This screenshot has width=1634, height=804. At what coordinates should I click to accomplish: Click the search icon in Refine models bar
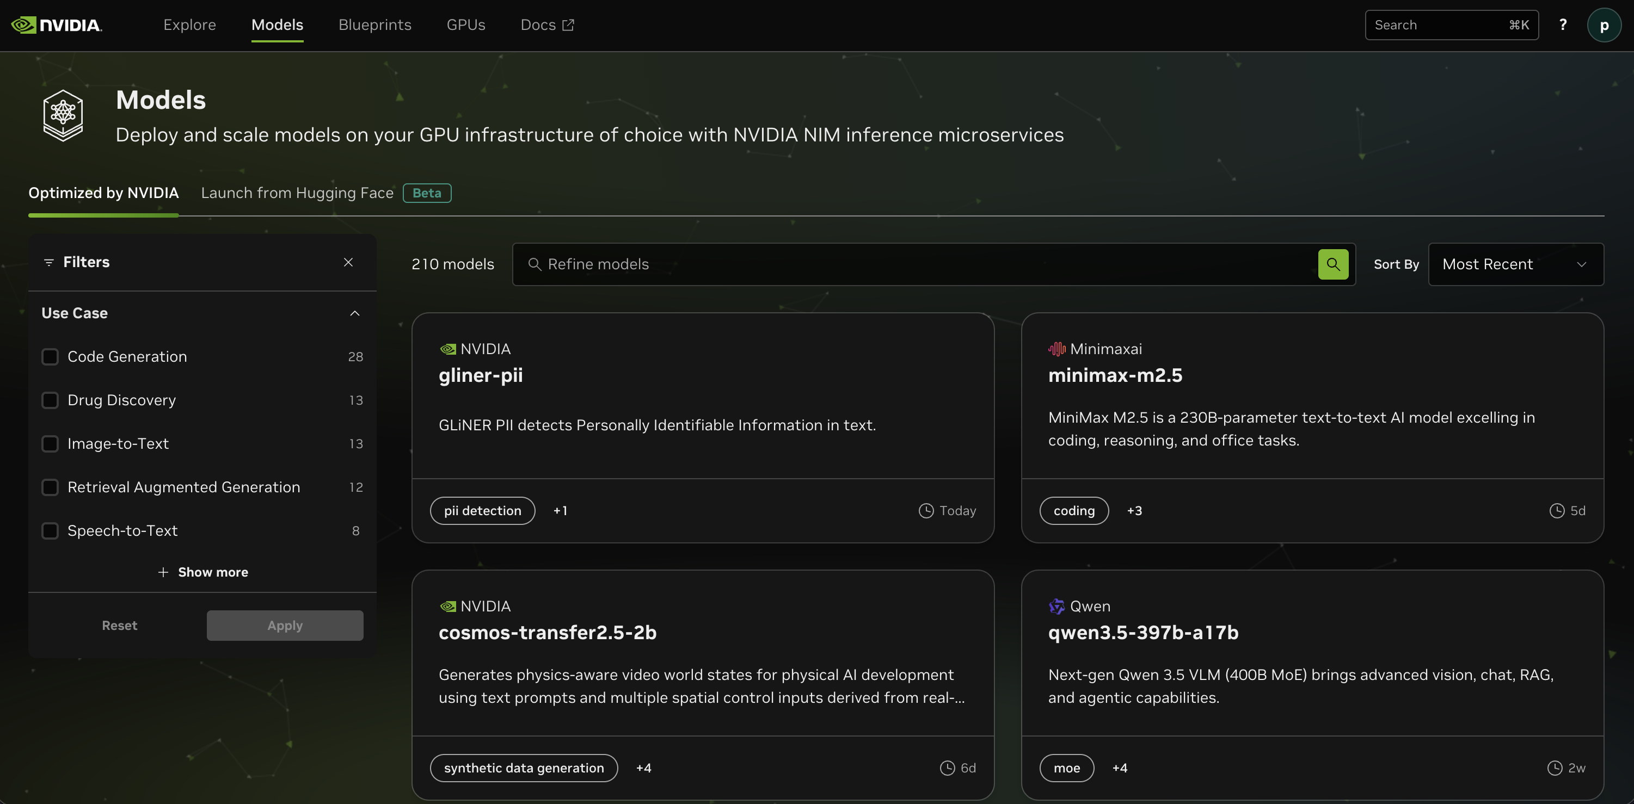coord(1332,264)
